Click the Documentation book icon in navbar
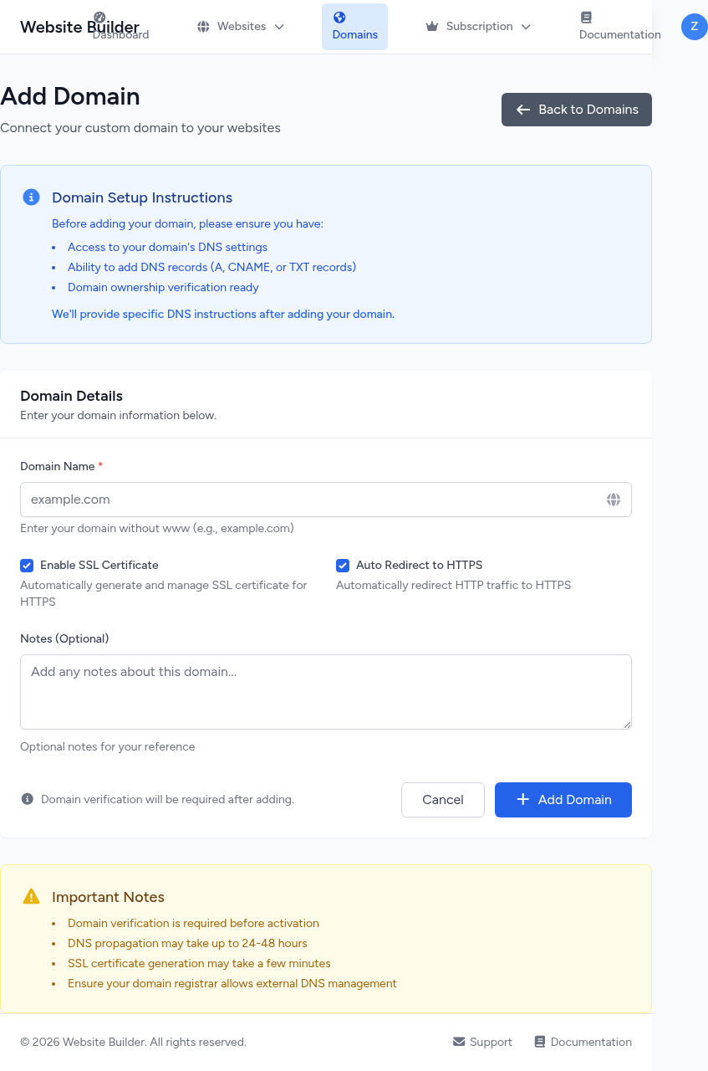This screenshot has width=708, height=1071. tap(586, 18)
